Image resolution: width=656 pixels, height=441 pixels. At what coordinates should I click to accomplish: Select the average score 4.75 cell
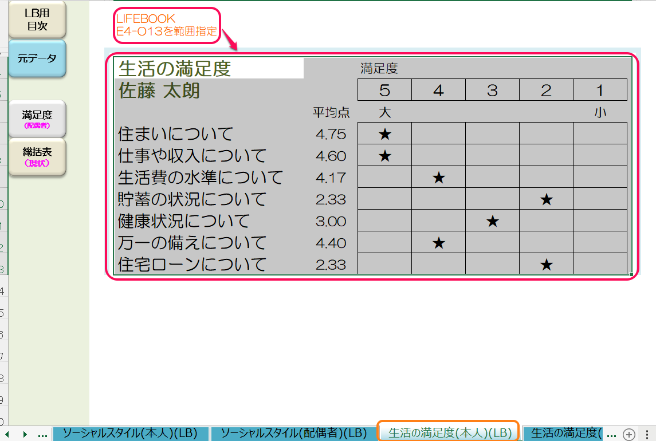coord(331,134)
